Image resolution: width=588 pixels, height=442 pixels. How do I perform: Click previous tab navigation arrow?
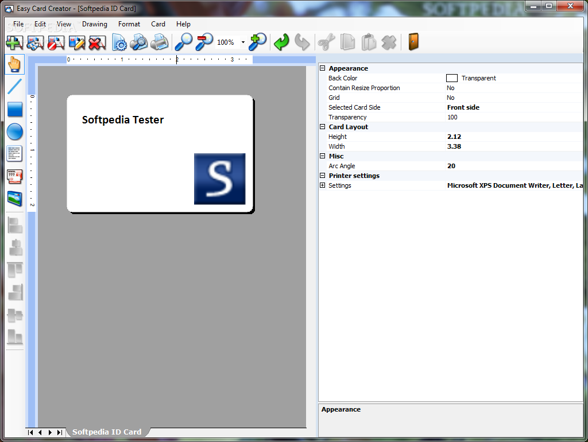point(40,433)
